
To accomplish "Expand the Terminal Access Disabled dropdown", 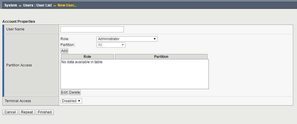I will [71, 101].
